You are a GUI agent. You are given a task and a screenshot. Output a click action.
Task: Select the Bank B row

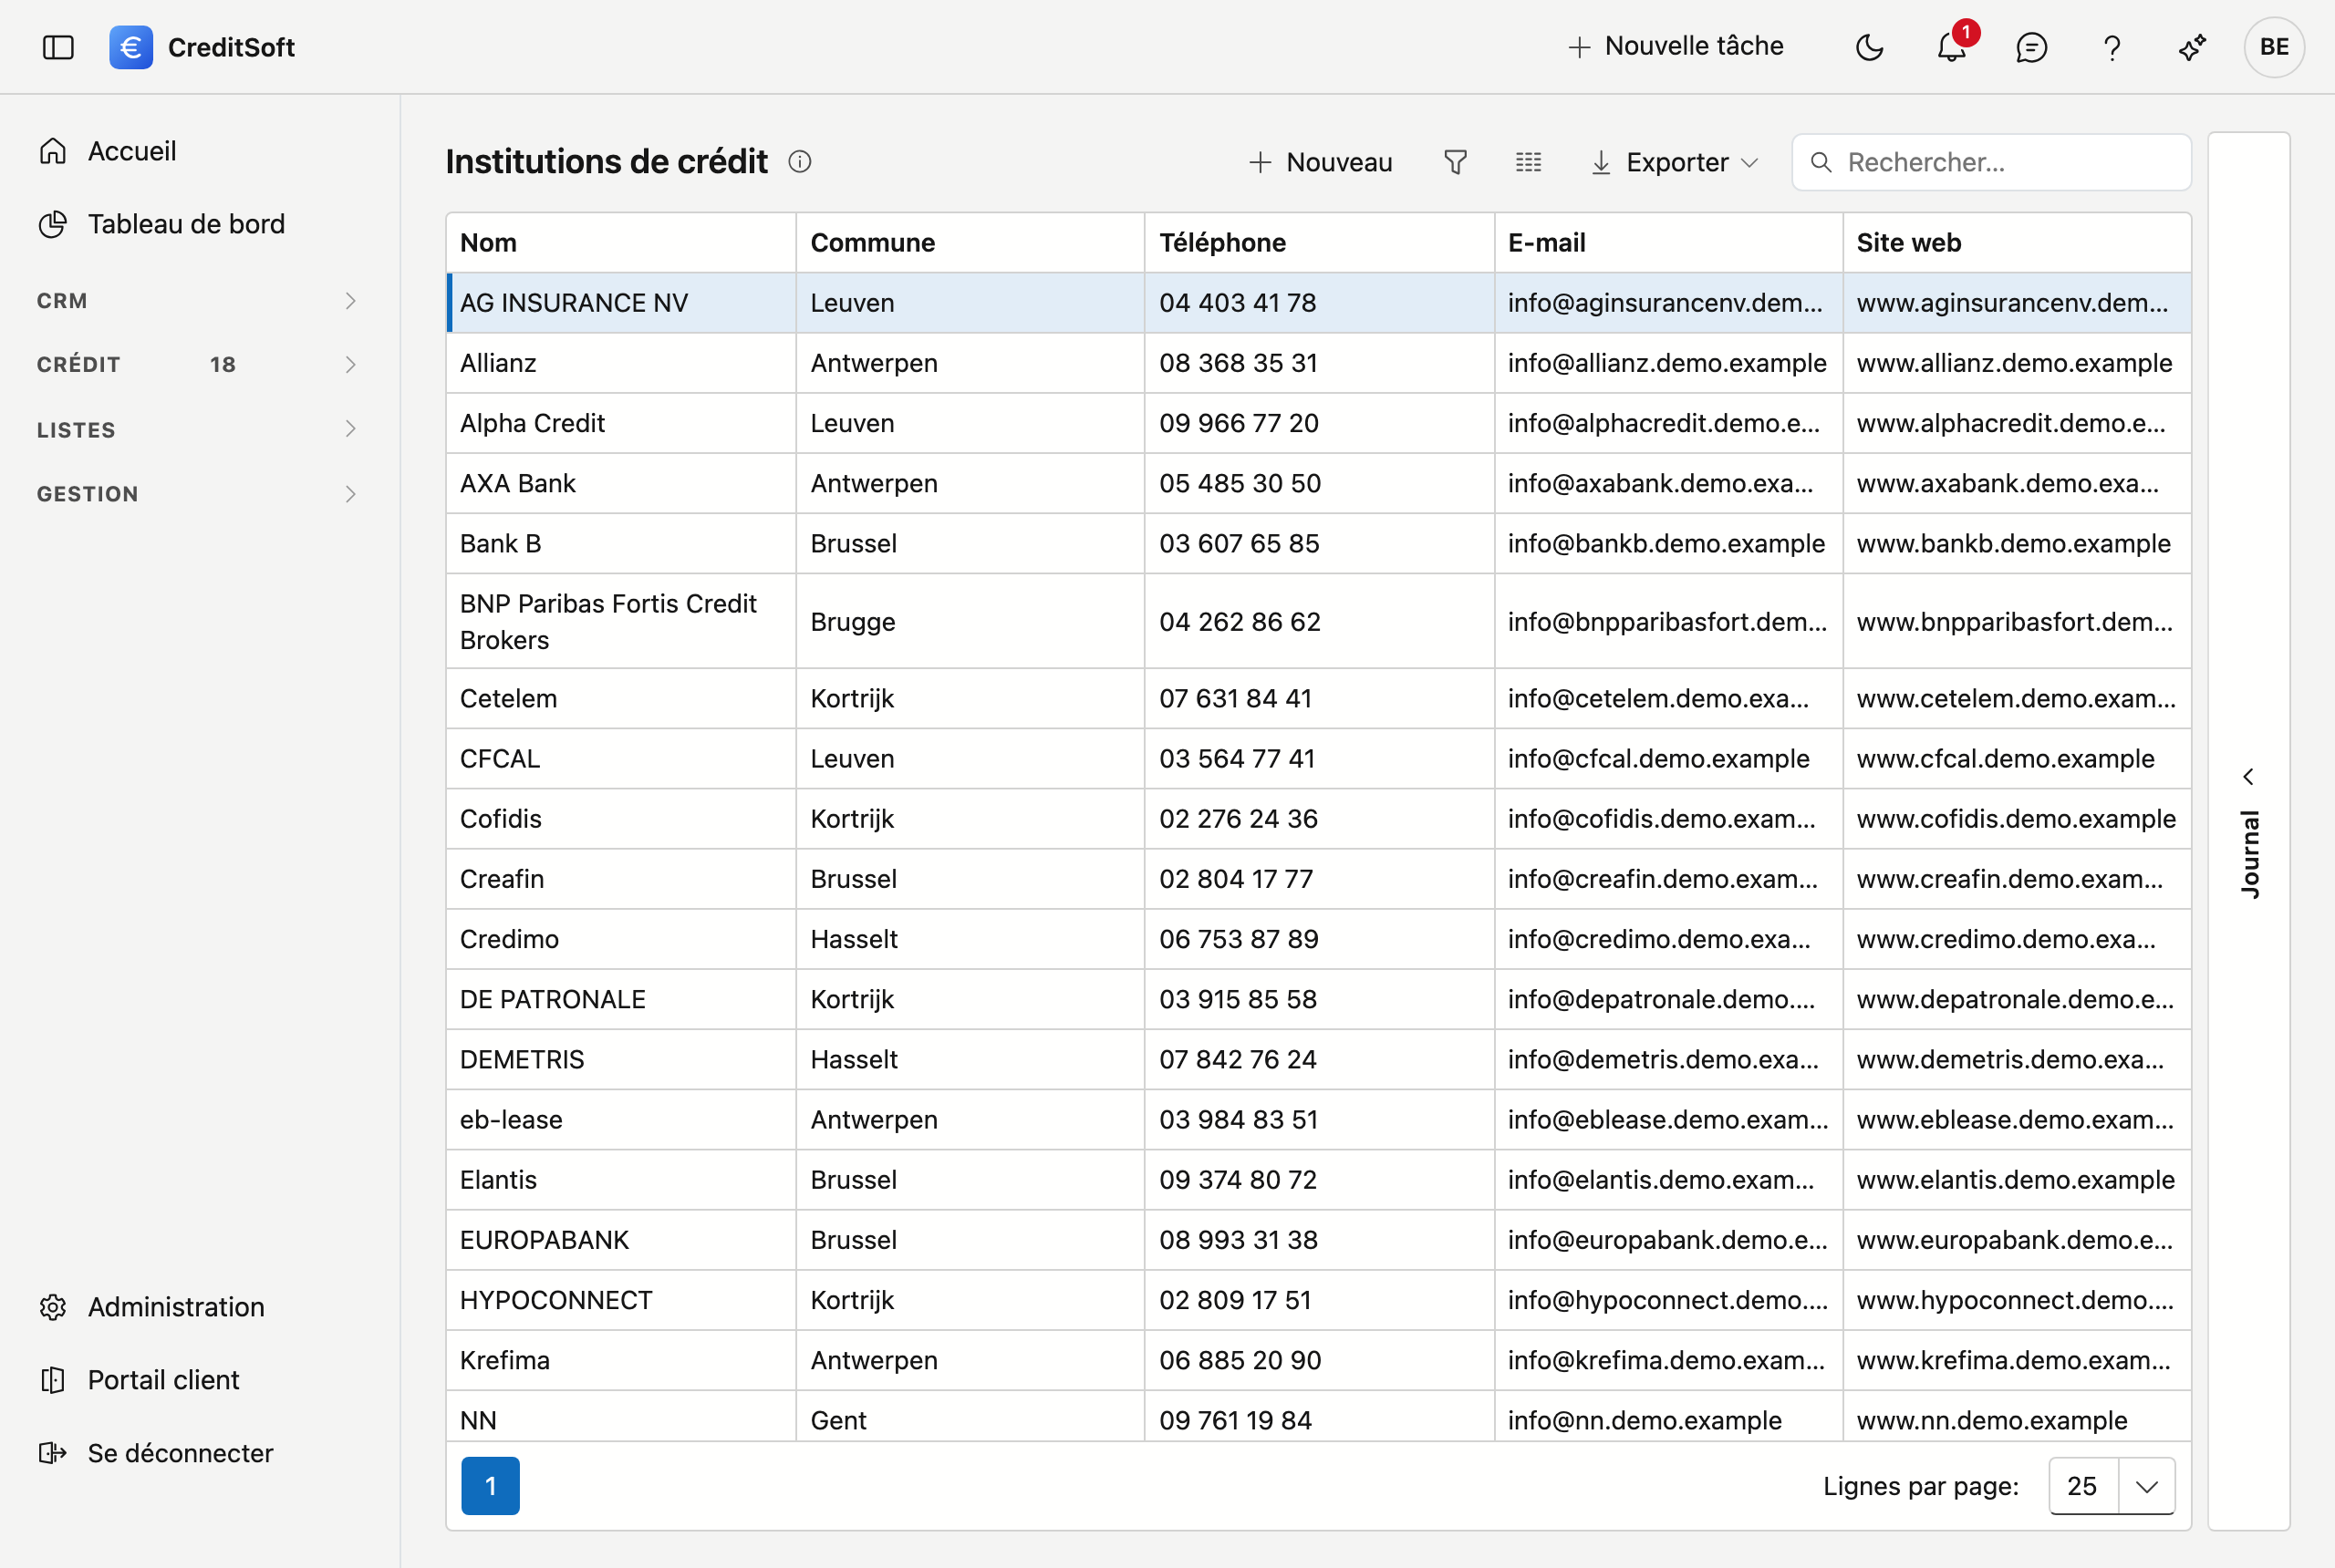[1319, 543]
